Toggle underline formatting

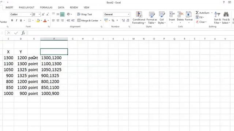point(21,20)
